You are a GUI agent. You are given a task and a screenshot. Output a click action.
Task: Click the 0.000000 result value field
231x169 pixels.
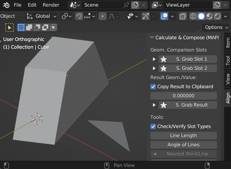[x=183, y=96]
